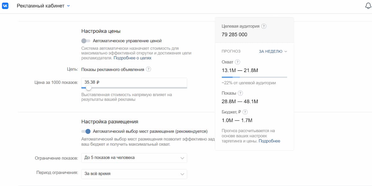Click the help icon near Показы рекламного объявления
The height and width of the screenshot is (186, 372).
coord(149,69)
